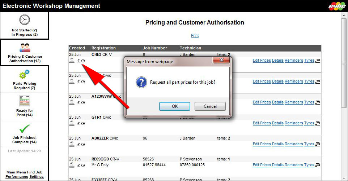Image resolution: width=348 pixels, height=181 pixels.
Task: Click clock icon in CHE3 CR-V row
Action: [83, 61]
